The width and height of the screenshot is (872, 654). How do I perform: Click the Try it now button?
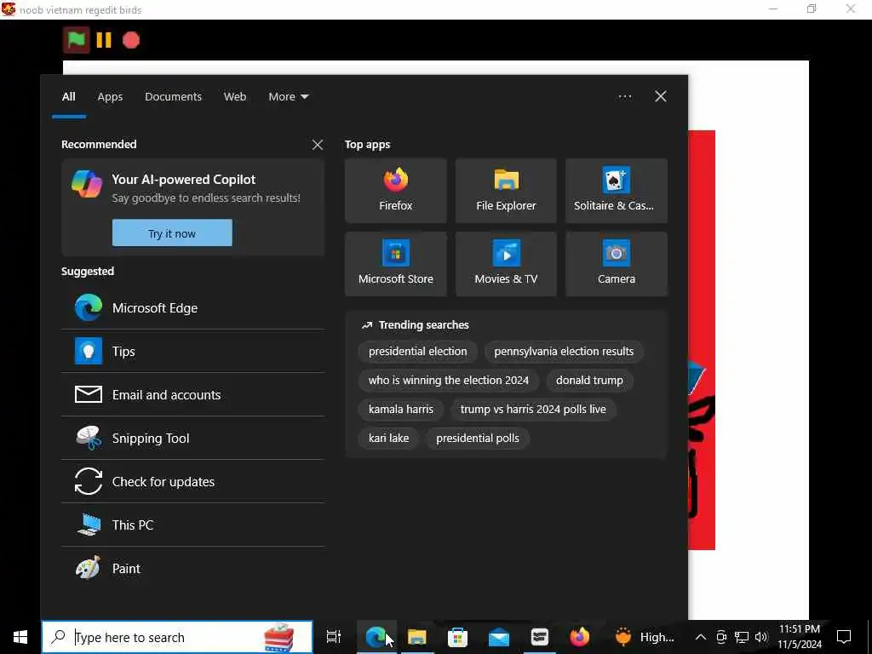click(x=172, y=233)
